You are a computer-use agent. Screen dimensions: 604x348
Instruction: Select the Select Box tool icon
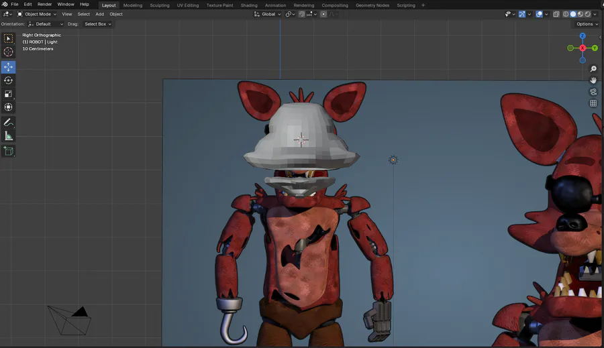pyautogui.click(x=8, y=38)
